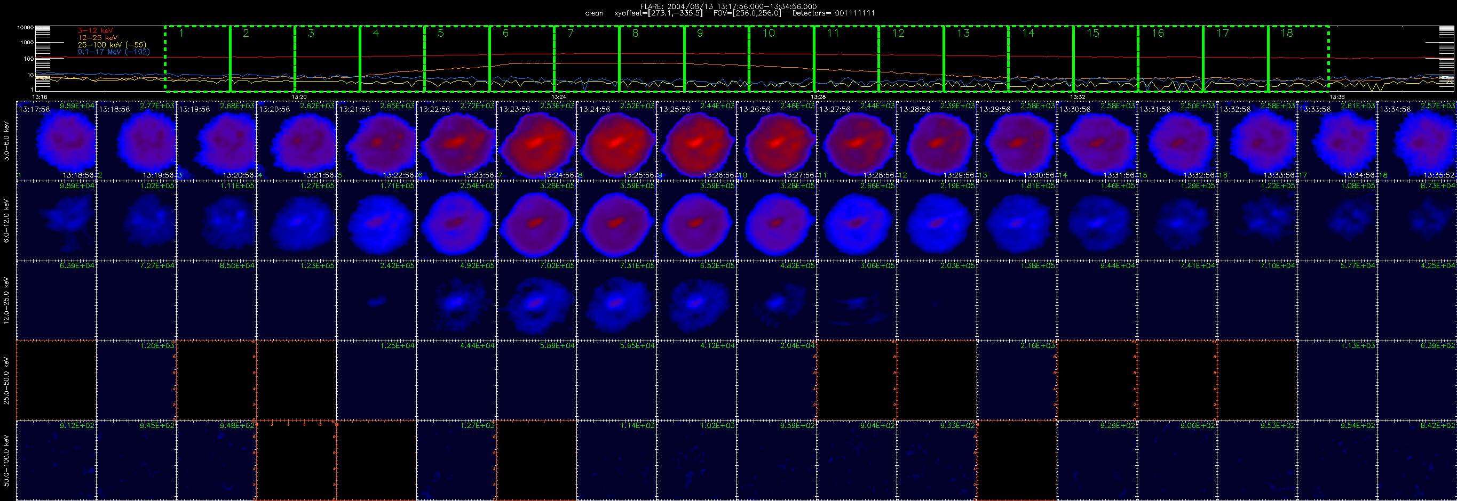This screenshot has height=501, width=1457.
Task: Open the 6-12 keV image labeled 2.66E+05
Action: click(858, 221)
